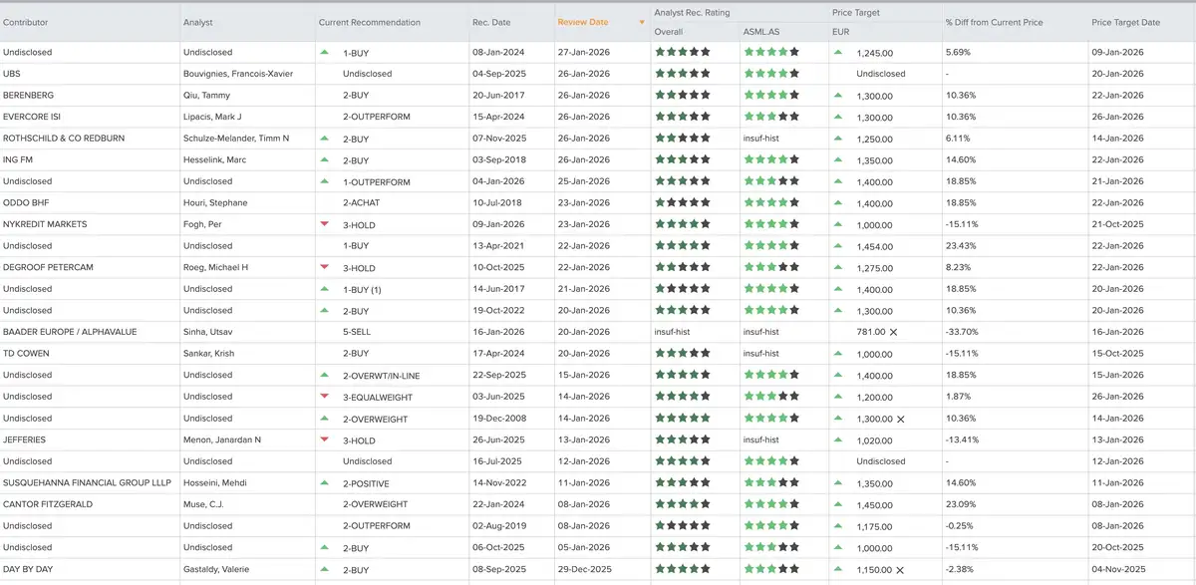Select the 5-SELL recommendation from BAADER EUROPE

click(x=357, y=332)
